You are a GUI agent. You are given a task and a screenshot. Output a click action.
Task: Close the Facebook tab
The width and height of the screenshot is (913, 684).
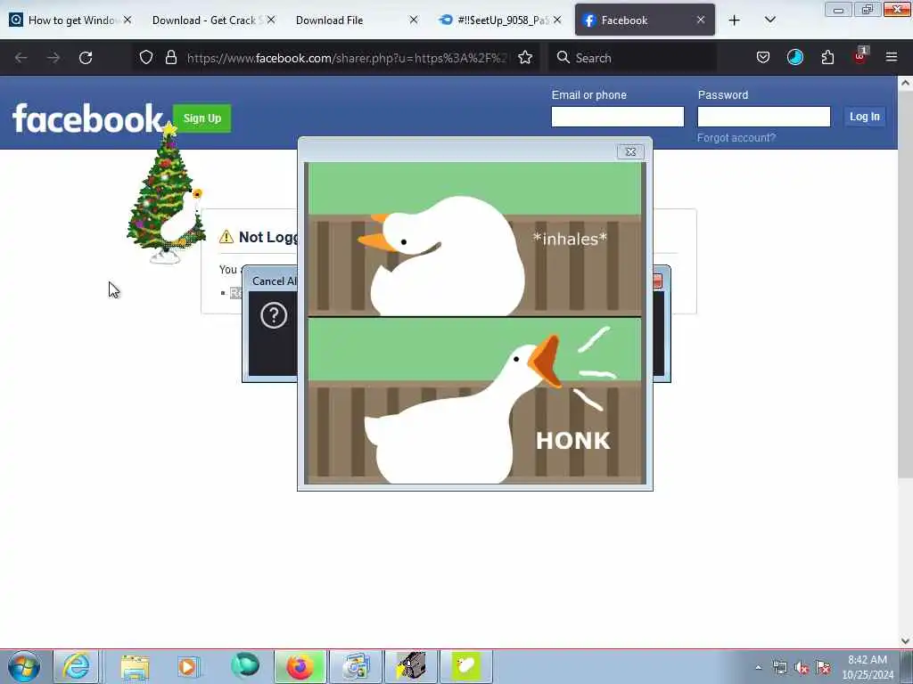point(701,20)
